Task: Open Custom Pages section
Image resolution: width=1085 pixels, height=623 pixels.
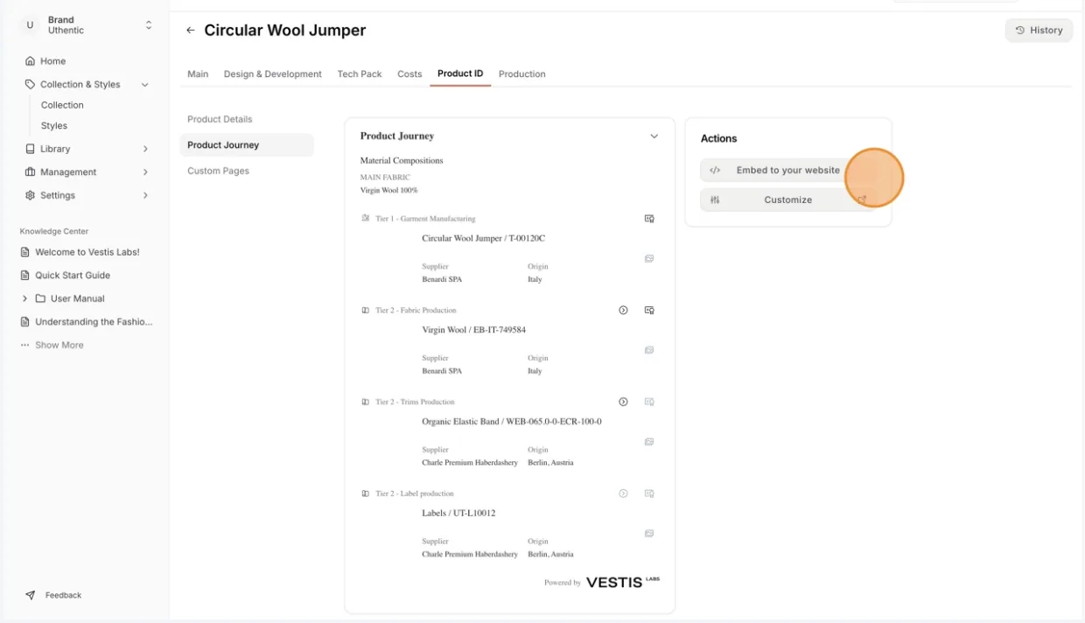Action: (x=218, y=171)
